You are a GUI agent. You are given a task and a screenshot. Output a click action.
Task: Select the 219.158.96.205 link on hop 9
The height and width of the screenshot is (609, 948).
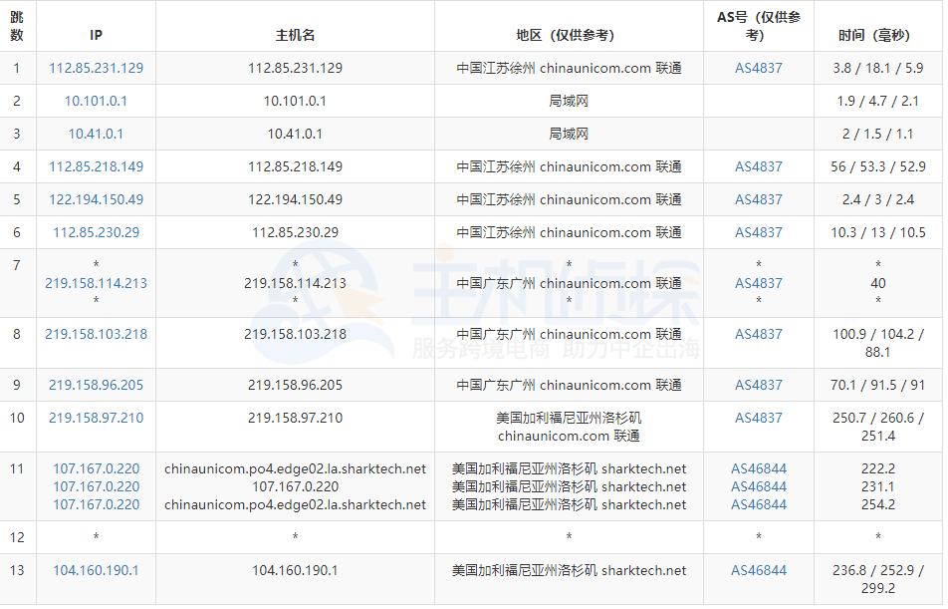97,385
